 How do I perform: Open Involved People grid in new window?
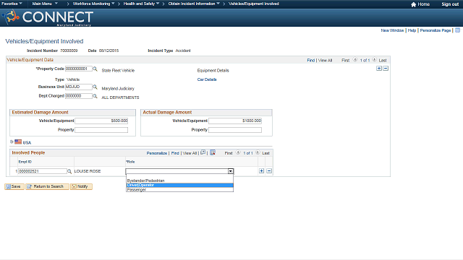(x=203, y=152)
